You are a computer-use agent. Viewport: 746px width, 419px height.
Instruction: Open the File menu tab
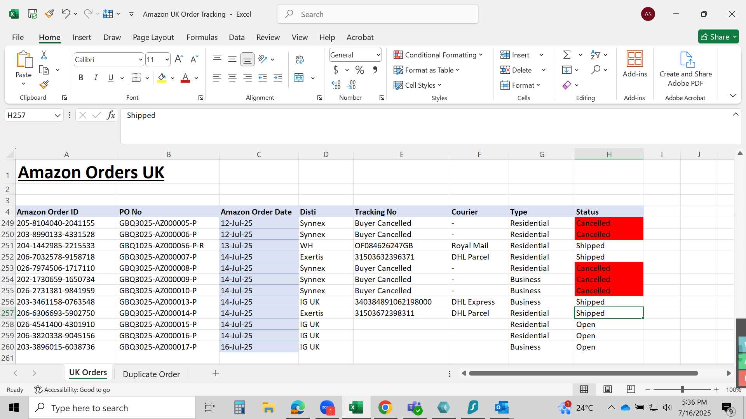(18, 37)
